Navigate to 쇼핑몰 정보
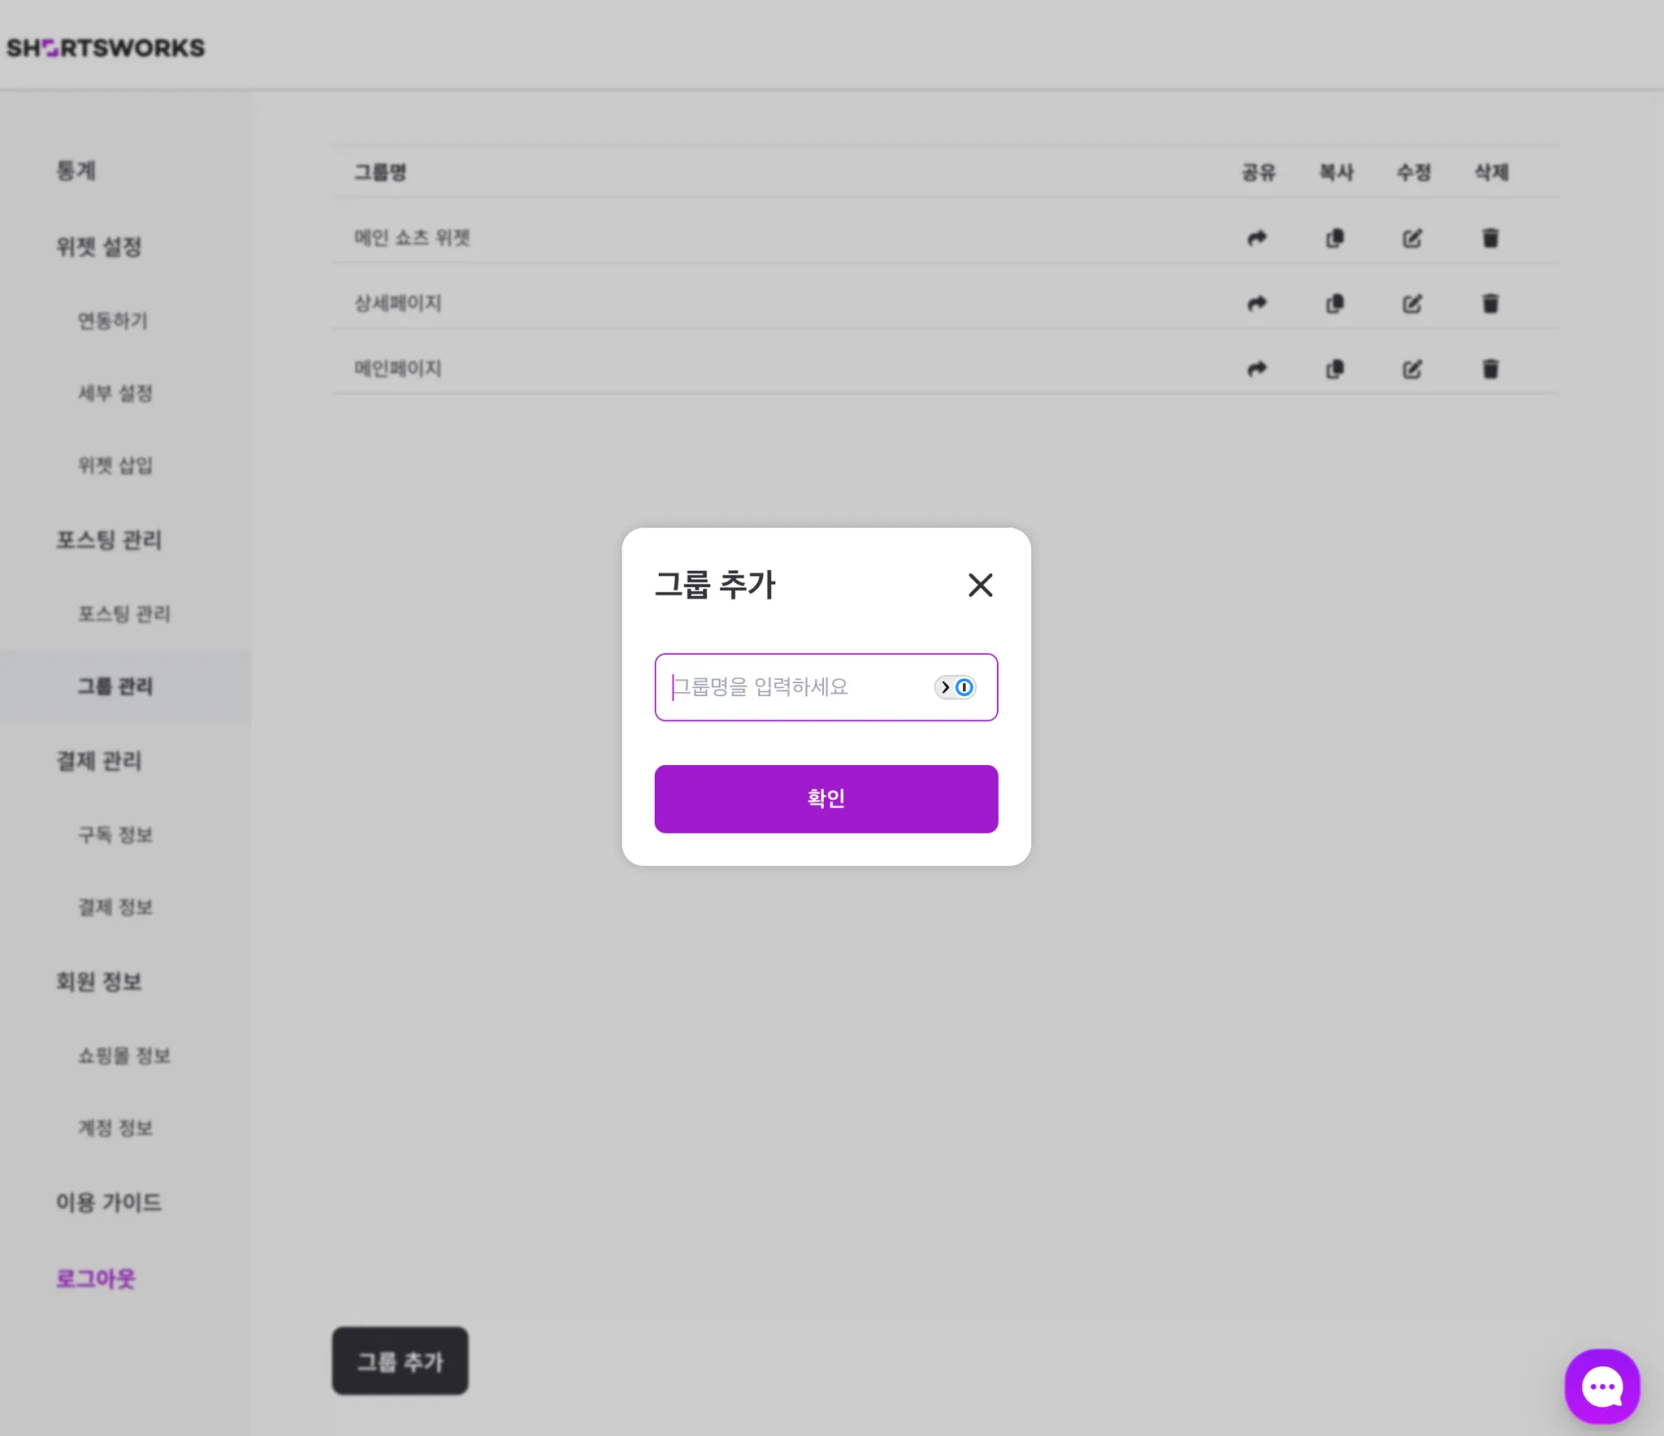The width and height of the screenshot is (1664, 1436). coord(123,1056)
